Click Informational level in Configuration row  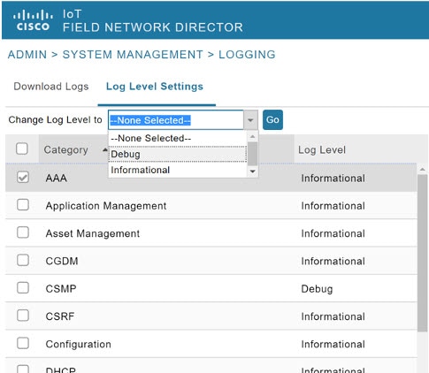[333, 345]
